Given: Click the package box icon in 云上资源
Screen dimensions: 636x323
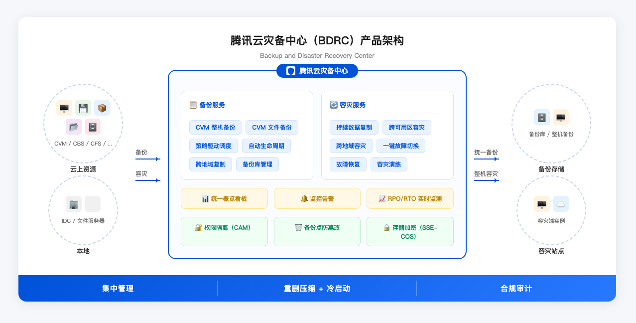Looking at the screenshot, I should pyautogui.click(x=102, y=108).
